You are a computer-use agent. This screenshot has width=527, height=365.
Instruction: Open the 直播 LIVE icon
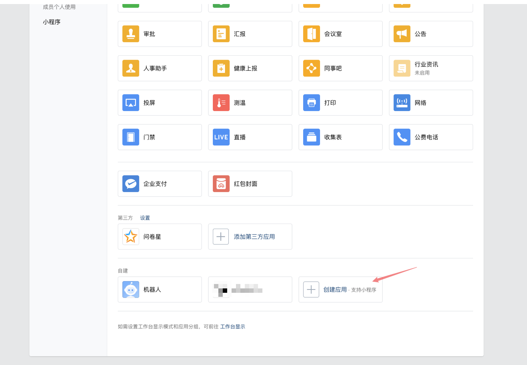pos(221,137)
